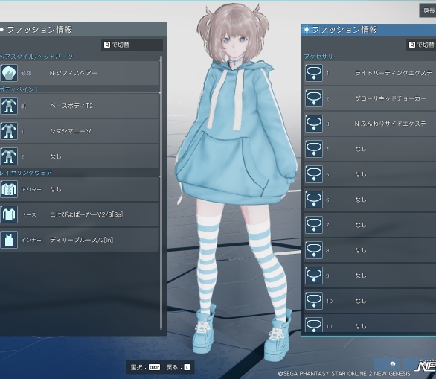This screenshot has width=436, height=379.
Task: Click accessory slot 9 necklace icon
Action: (314, 276)
